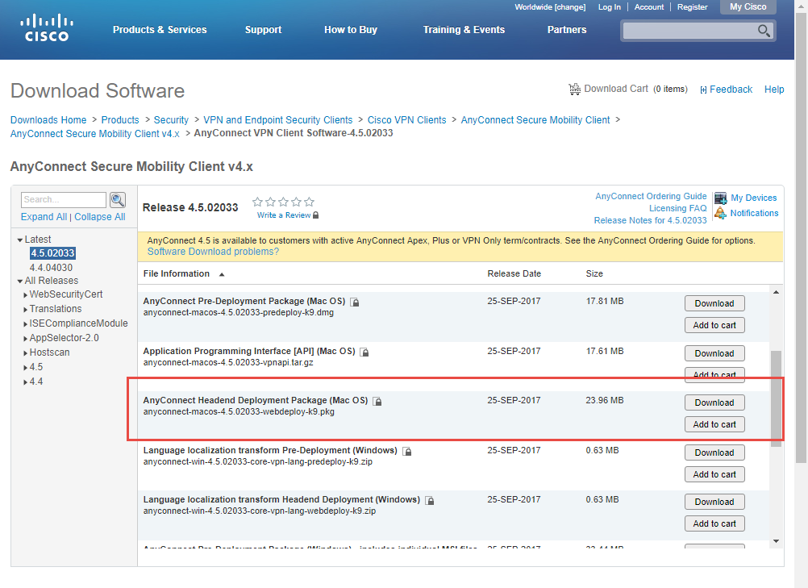Give the release a one-star rating

coord(258,202)
